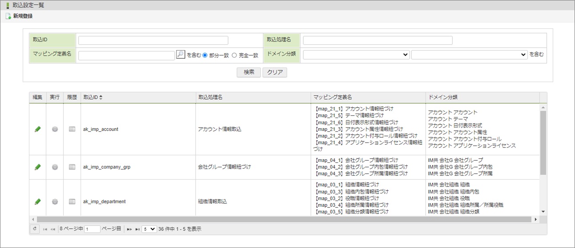Image resolution: width=575 pixels, height=248 pixels.
Task: Run the ak_imp_company_grp import gear icon
Action: 55,167
